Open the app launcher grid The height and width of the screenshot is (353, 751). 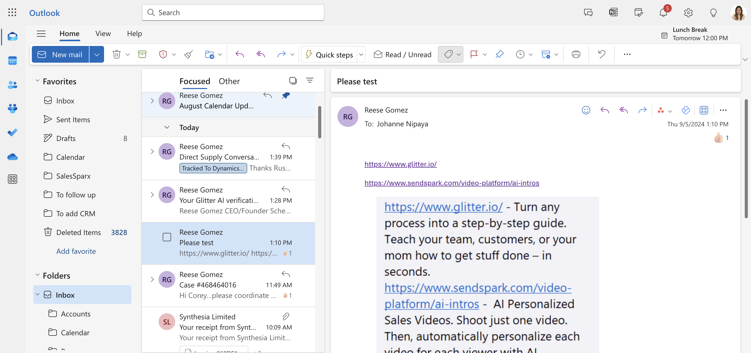[12, 13]
